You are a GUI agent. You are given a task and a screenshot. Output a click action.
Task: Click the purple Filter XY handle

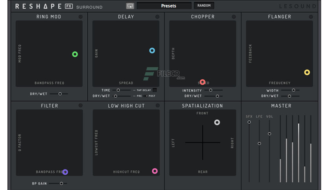pyautogui.click(x=65, y=172)
